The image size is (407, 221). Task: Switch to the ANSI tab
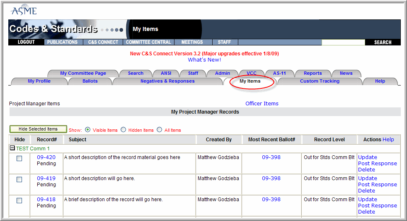coord(166,73)
